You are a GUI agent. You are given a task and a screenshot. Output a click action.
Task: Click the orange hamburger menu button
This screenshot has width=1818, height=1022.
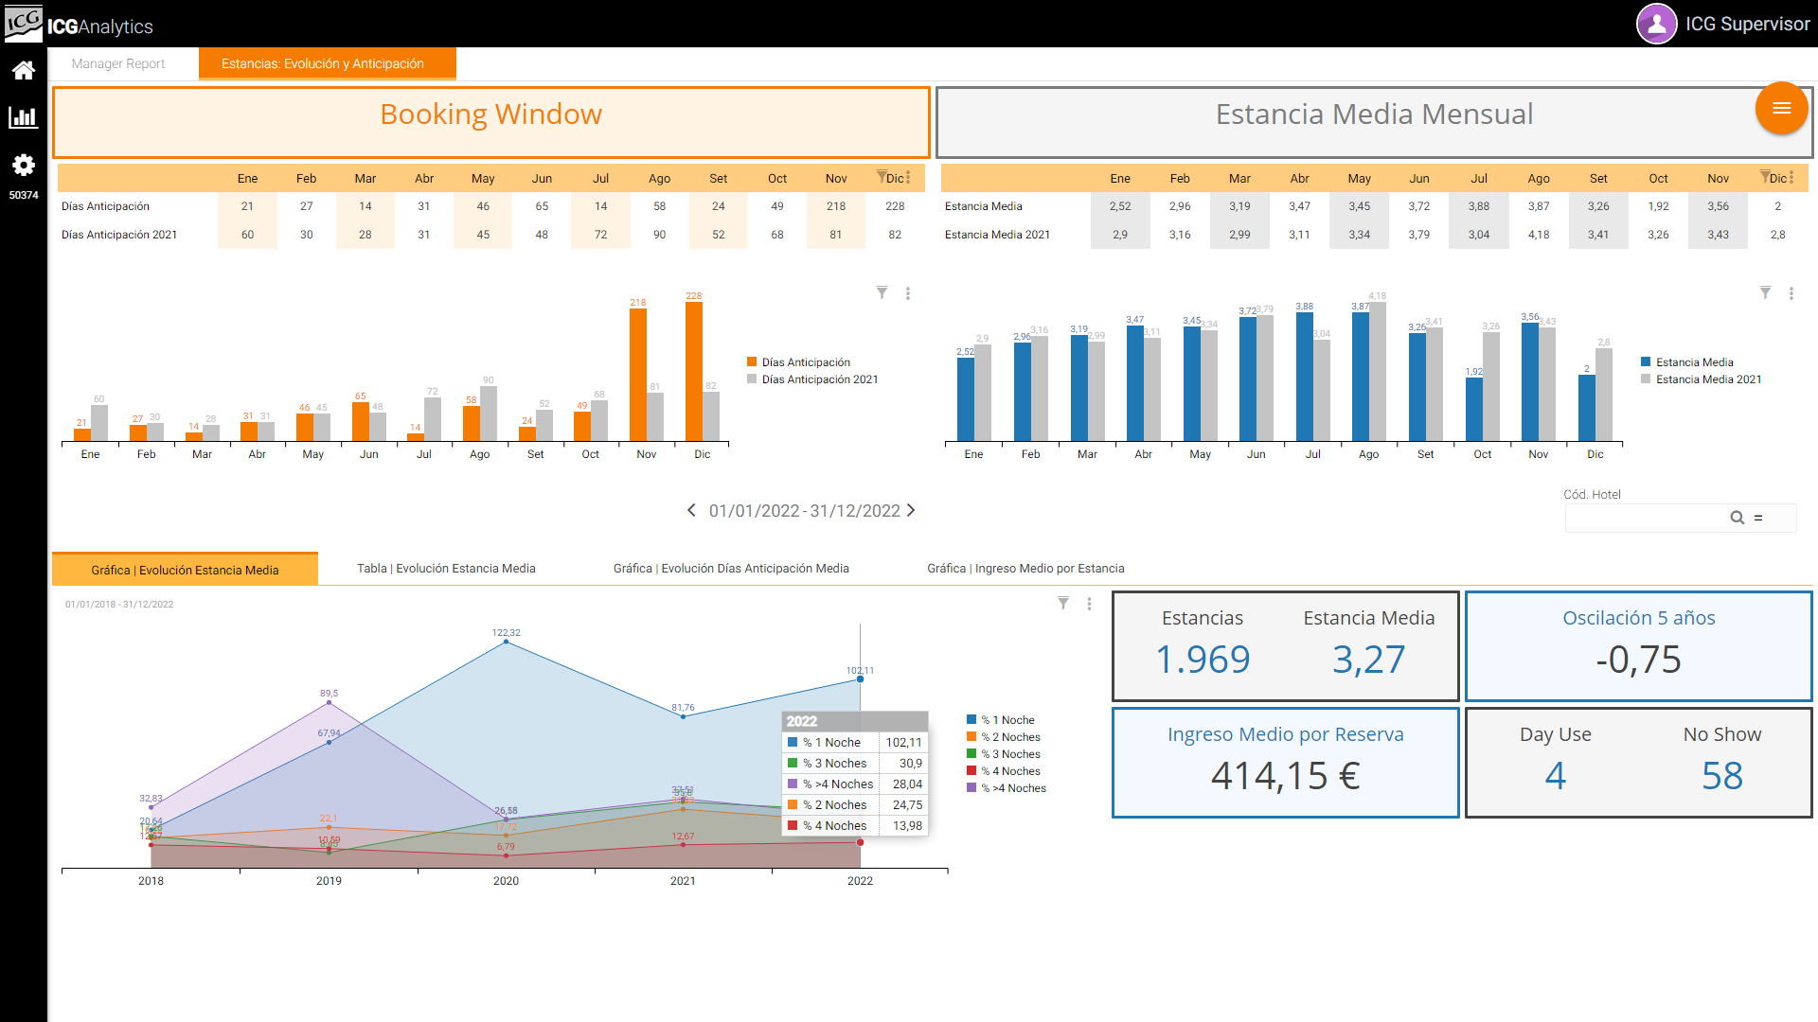[1781, 108]
